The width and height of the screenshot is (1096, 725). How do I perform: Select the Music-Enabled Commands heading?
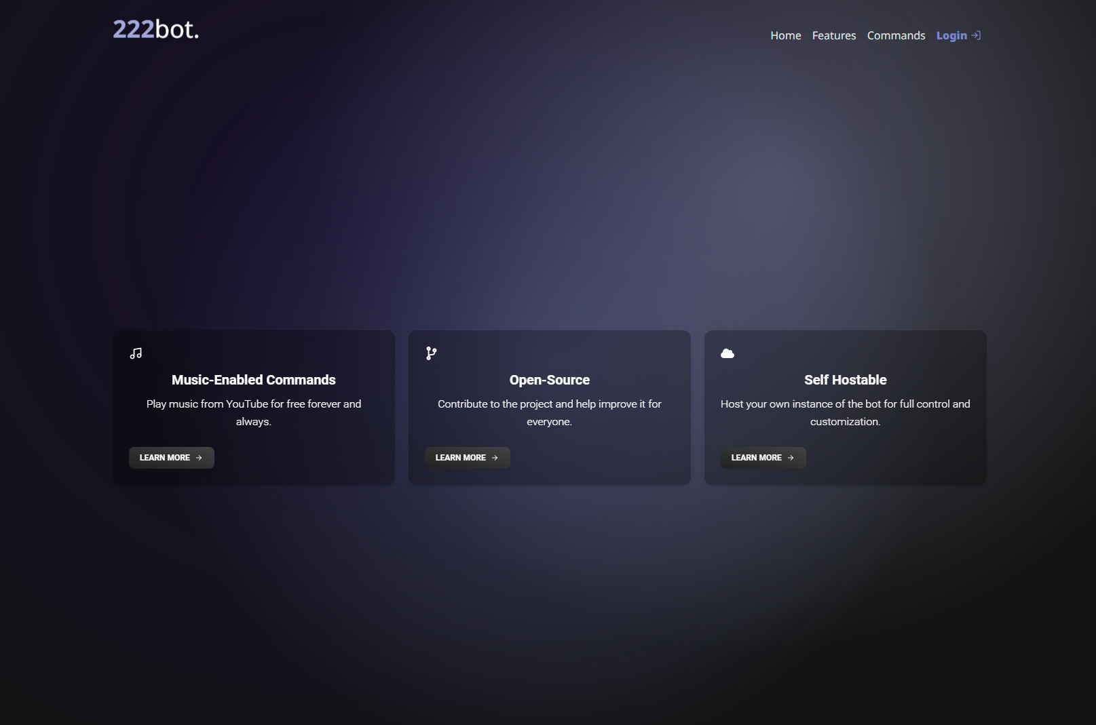click(x=254, y=380)
